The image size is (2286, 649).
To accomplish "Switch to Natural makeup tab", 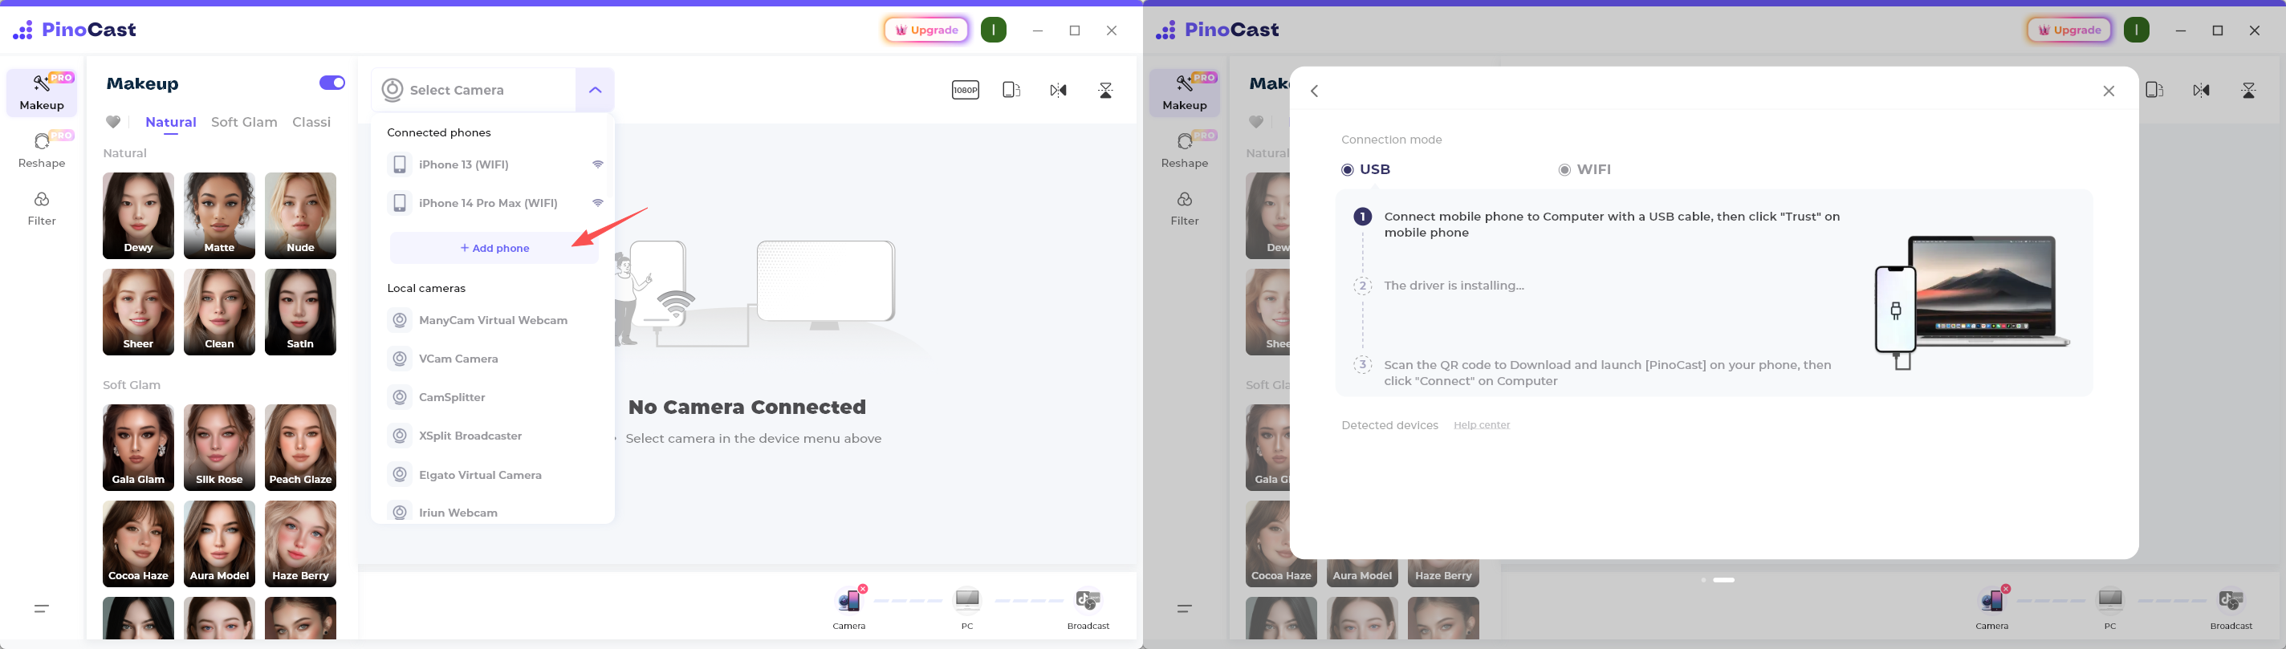I will (170, 123).
